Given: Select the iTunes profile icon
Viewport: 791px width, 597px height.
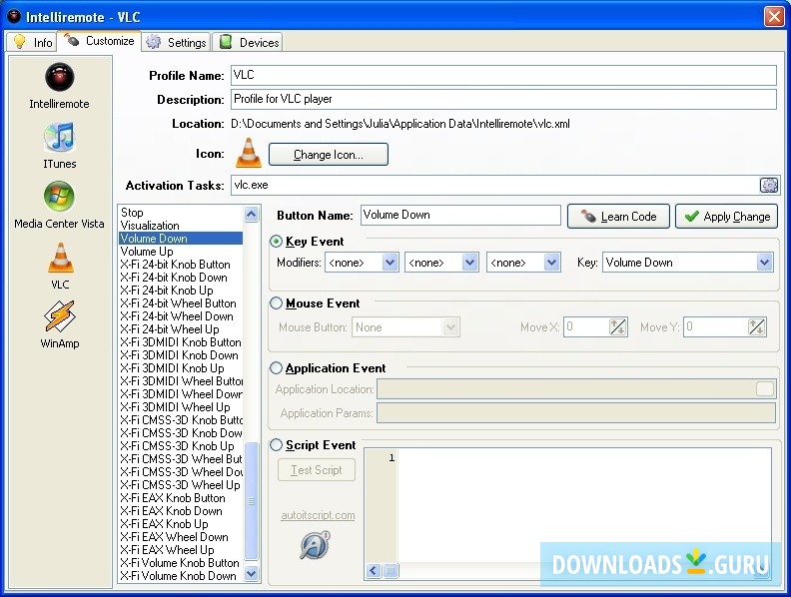Looking at the screenshot, I should point(60,137).
